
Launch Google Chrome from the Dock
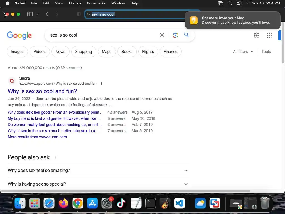click(78, 203)
